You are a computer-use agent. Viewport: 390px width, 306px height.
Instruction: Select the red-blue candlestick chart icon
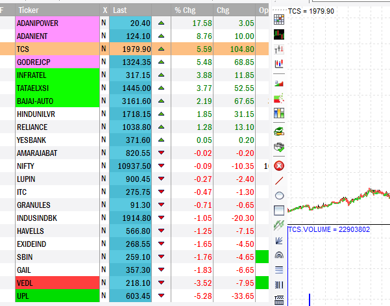pos(279,64)
